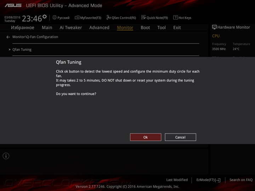Cancel the Qfan Tuning dialog

180,137
